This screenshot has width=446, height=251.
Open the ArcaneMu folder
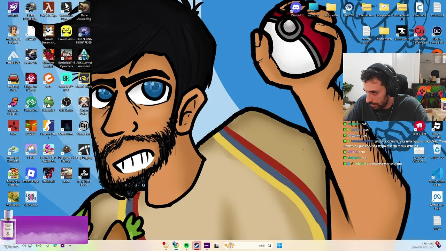point(331,9)
